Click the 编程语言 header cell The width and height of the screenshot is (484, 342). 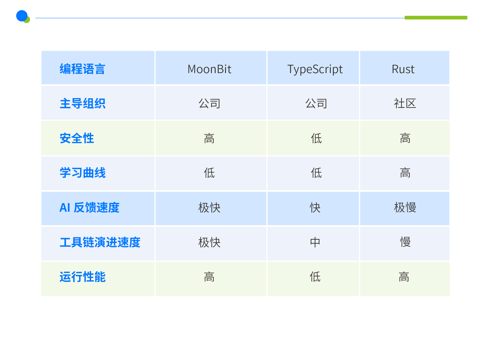[x=82, y=69]
